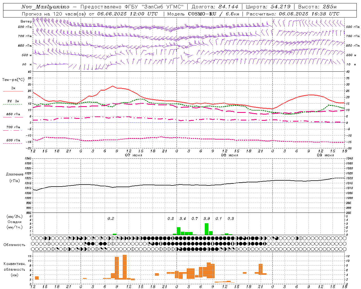Click the 700 гПа temperature legend entry
The image size is (361, 289).
point(13,127)
